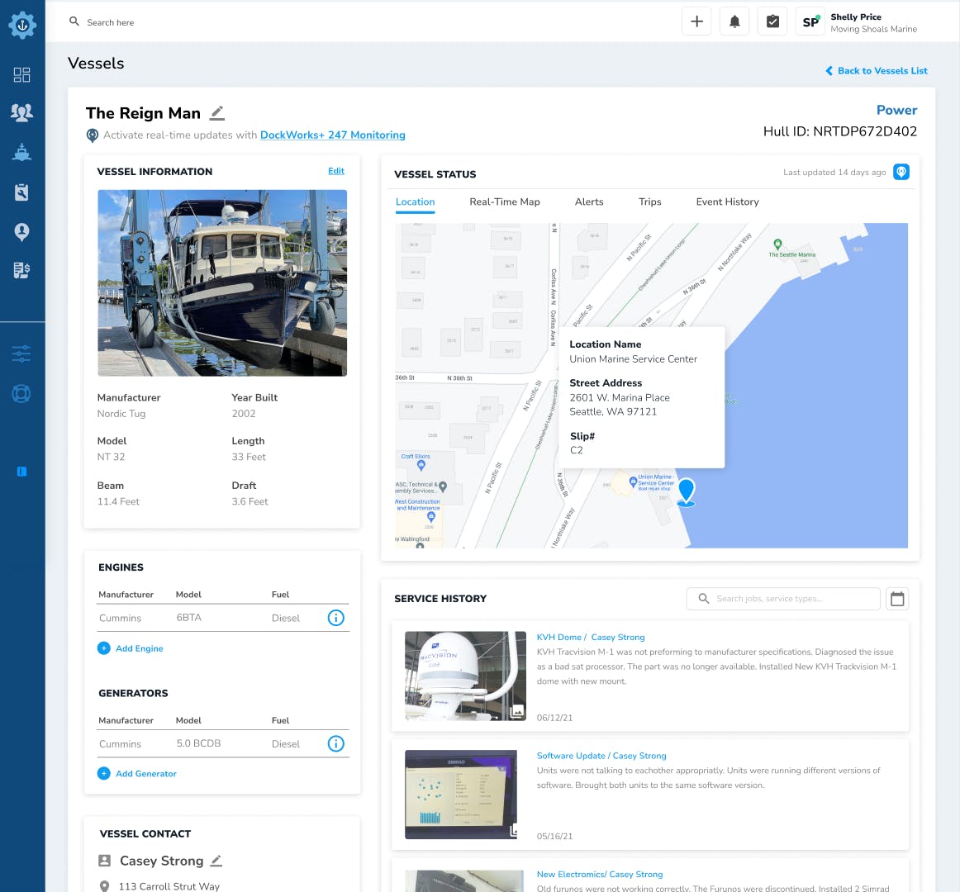Viewport: 960px width, 892px height.
Task: Open the dashboard grid icon in sidebar
Action: point(22,74)
